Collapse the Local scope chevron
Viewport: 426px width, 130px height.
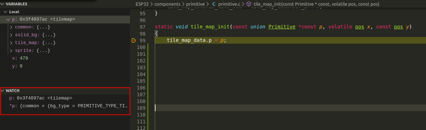(5, 12)
